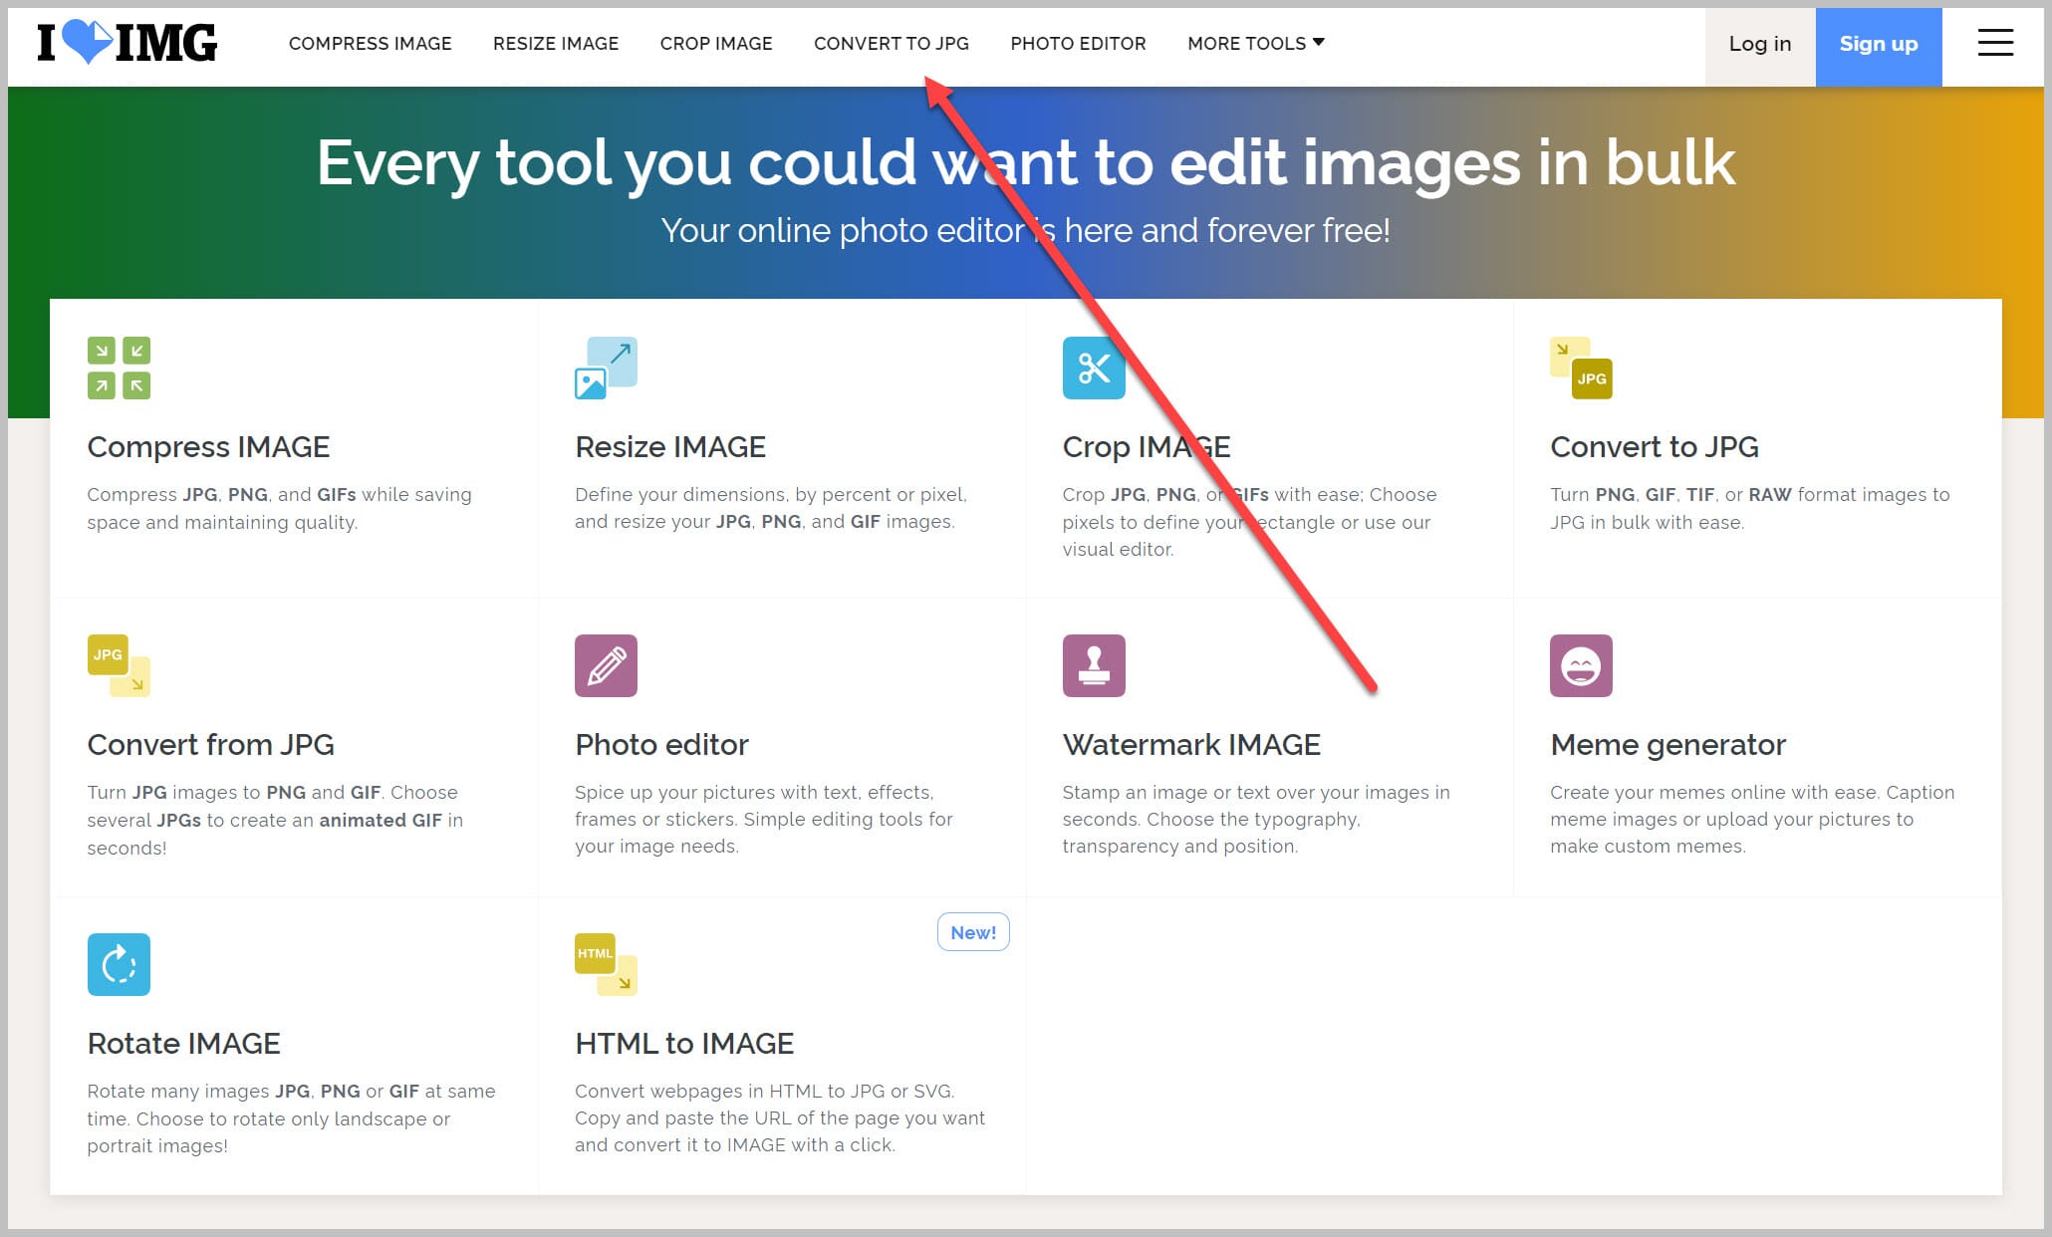Click the RESIZE IMAGE navigation tab
Screen dimensions: 2052x1237
coord(556,43)
